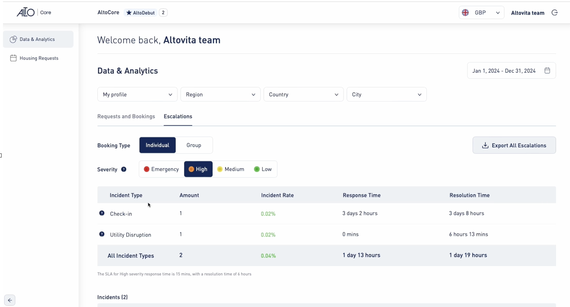Click the AltoDebut star badge
The image size is (570, 307).
[141, 13]
